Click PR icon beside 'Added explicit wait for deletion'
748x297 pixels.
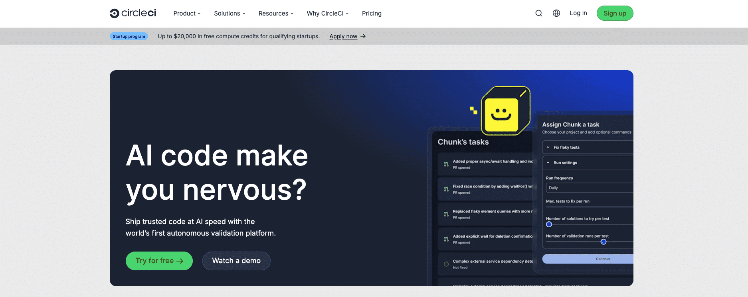coord(446,239)
